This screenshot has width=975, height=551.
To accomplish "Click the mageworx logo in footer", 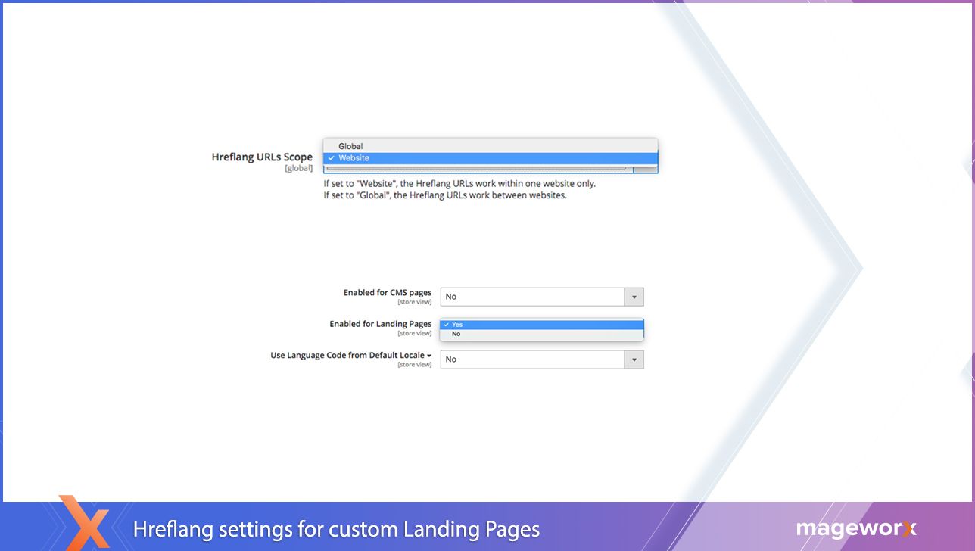I will (x=856, y=528).
